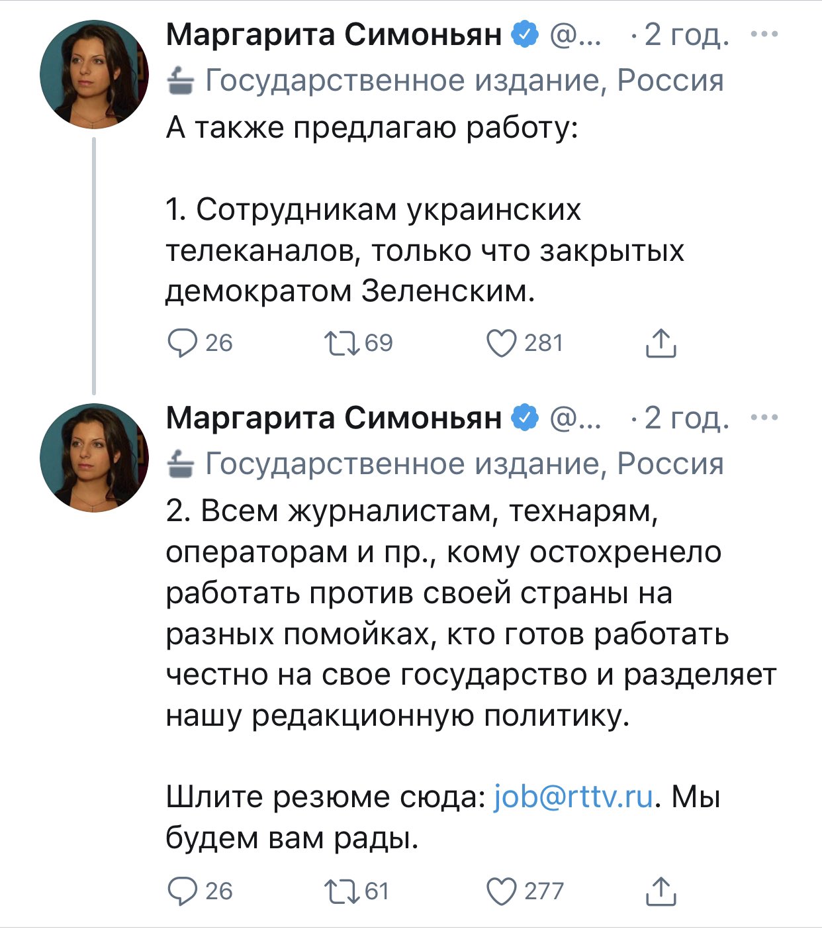This screenshot has width=822, height=935.
Task: Click author name Маргарита Симоньян in second tweet
Action: coord(334,418)
